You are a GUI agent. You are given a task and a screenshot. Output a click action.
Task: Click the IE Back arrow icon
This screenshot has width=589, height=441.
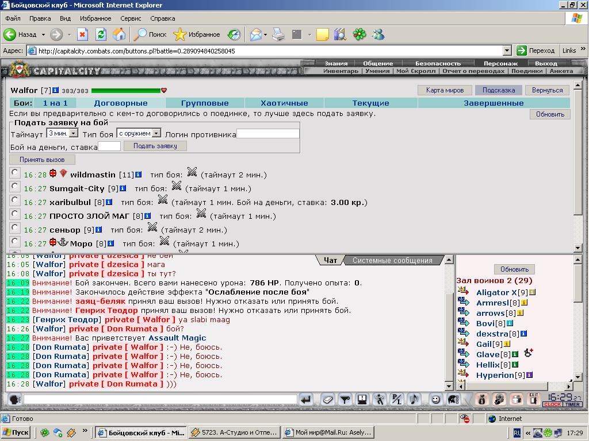click(10, 34)
